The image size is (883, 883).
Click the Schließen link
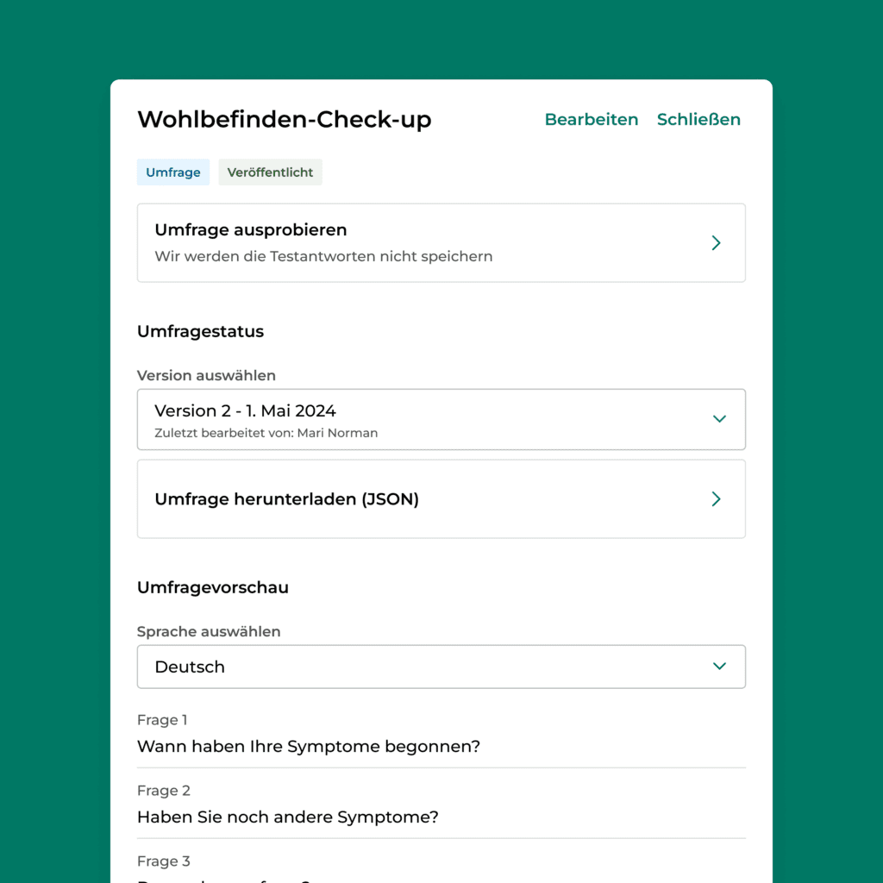click(698, 119)
